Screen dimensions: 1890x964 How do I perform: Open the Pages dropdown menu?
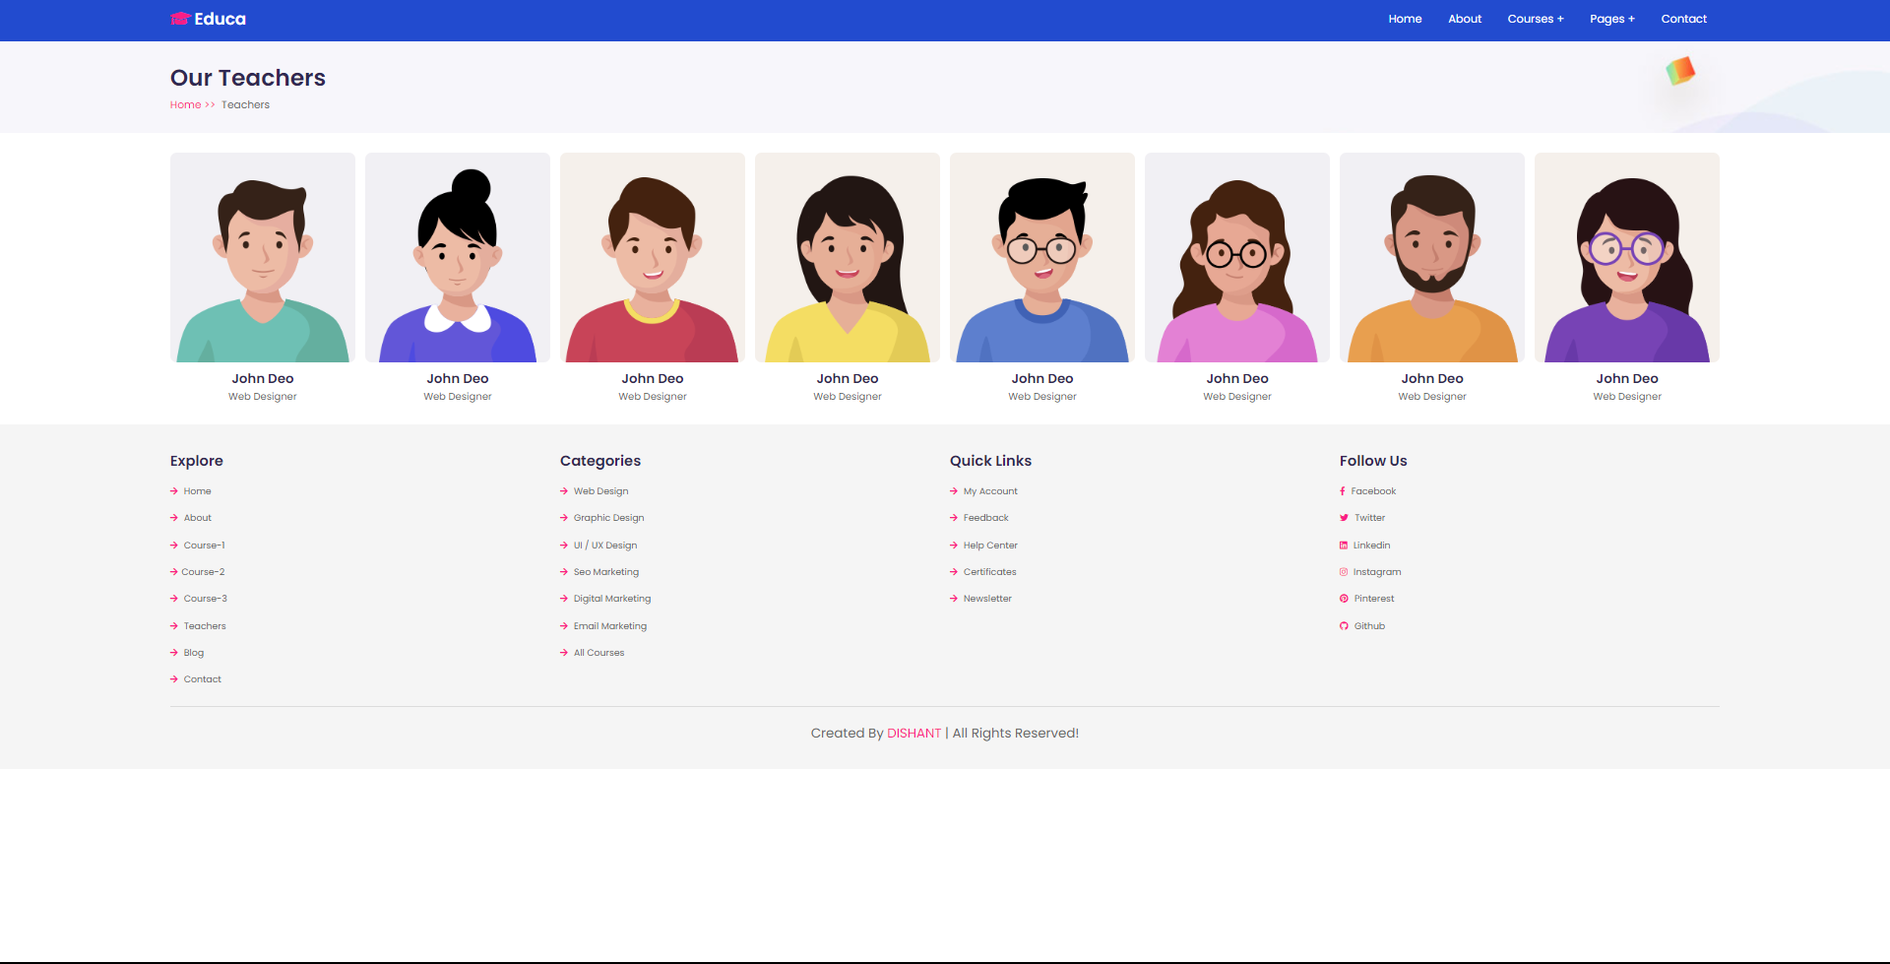pyautogui.click(x=1611, y=19)
